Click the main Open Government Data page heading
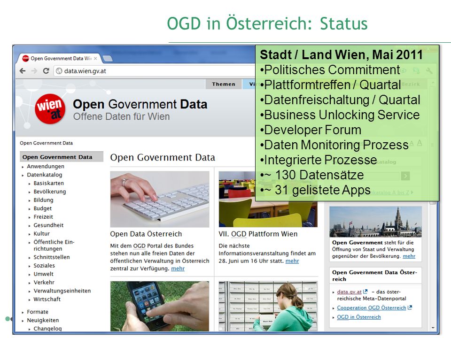This screenshot has height=338, width=451. [x=163, y=158]
